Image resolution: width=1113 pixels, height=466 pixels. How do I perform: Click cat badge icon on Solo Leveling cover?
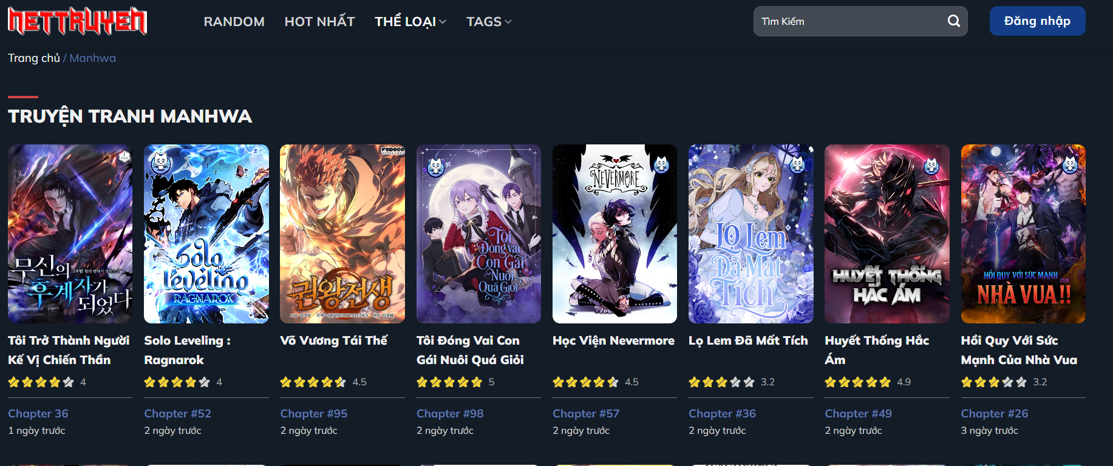click(x=161, y=163)
